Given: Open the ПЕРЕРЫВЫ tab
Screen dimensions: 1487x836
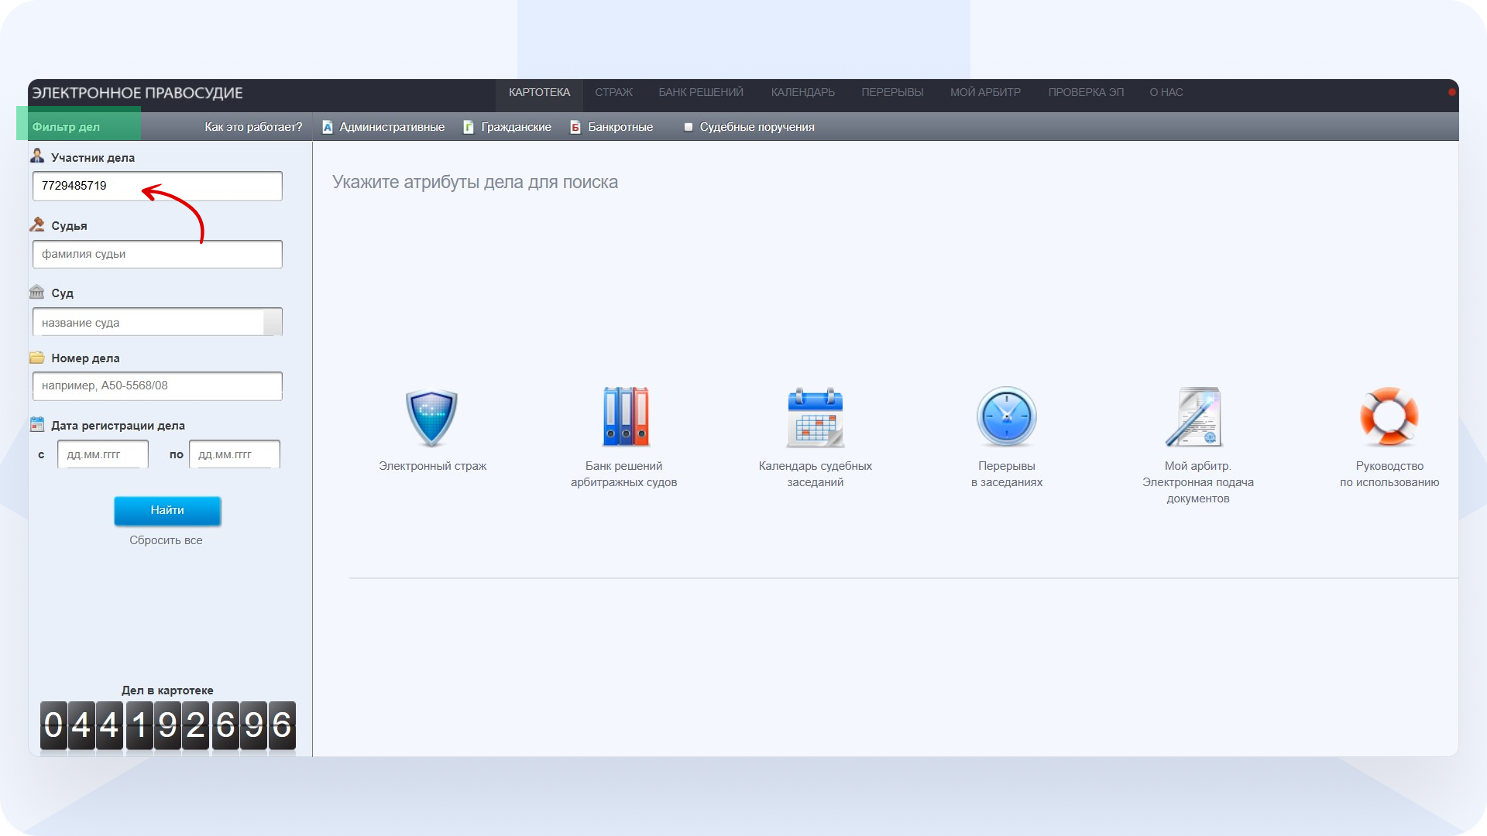Looking at the screenshot, I should pos(893,92).
